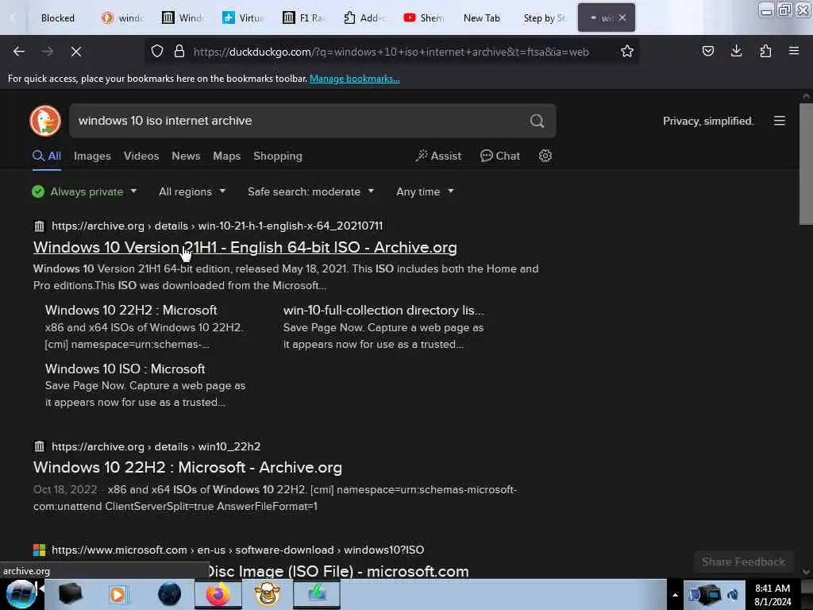The image size is (813, 610).
Task: Expand the All regions dropdown
Action: (x=192, y=191)
